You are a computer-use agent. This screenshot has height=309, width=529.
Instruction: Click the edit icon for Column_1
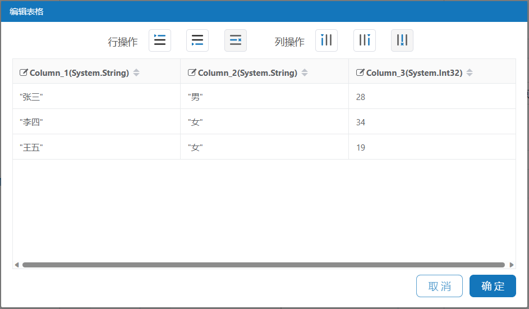coord(24,72)
